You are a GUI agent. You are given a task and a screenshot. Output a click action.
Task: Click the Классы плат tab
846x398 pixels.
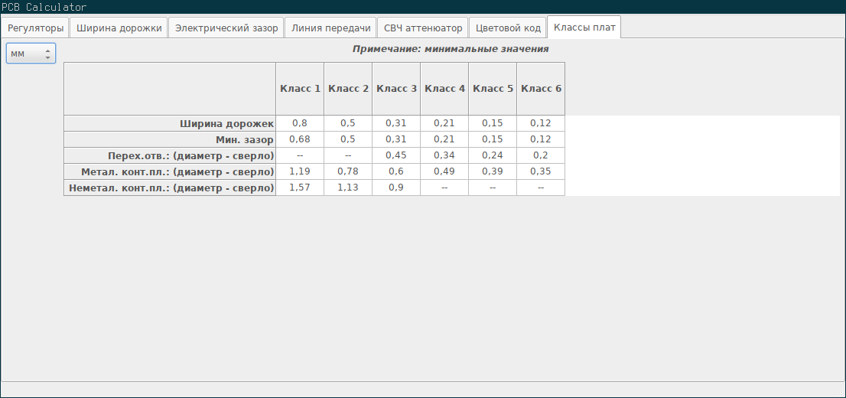click(584, 28)
